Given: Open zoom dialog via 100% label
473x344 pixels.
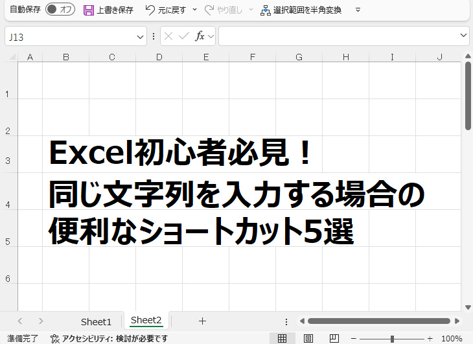Looking at the screenshot, I should [451, 339].
